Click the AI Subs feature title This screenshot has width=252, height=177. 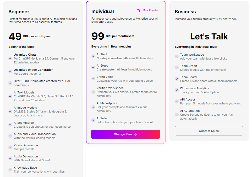coord(102,118)
